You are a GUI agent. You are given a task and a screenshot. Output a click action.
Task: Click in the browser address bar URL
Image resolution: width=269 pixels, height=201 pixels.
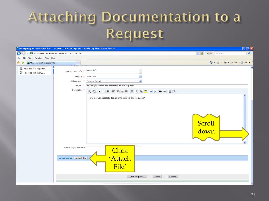pos(113,53)
